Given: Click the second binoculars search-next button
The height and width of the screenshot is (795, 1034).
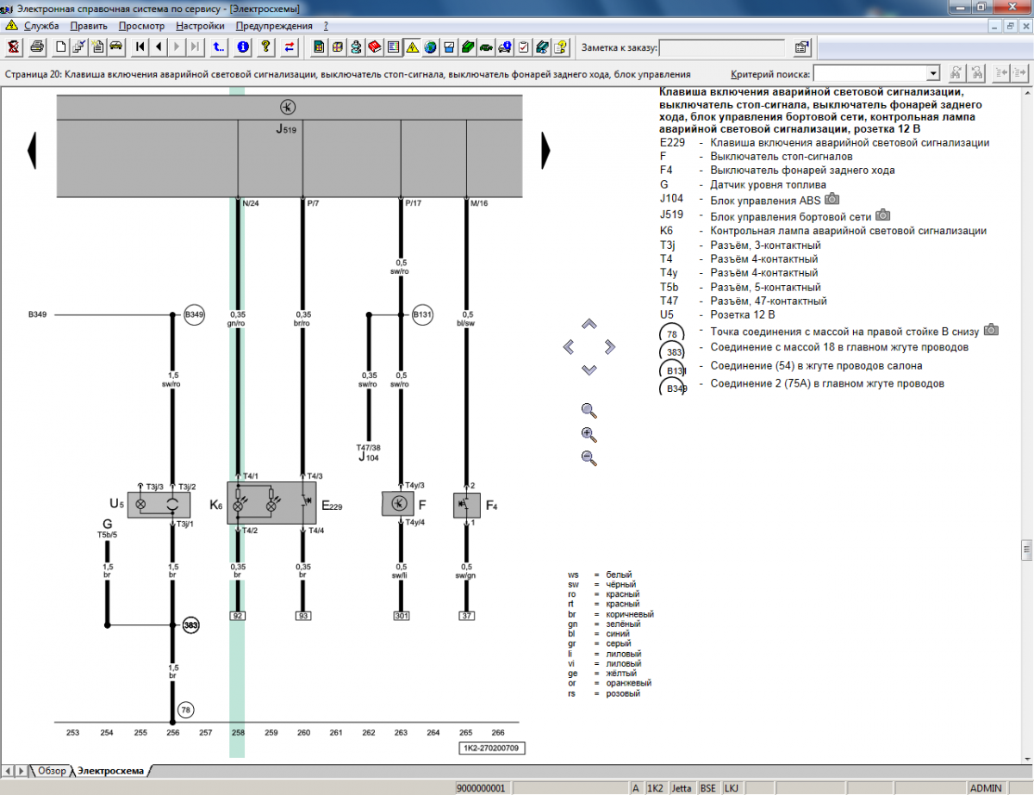Looking at the screenshot, I should click(x=976, y=72).
